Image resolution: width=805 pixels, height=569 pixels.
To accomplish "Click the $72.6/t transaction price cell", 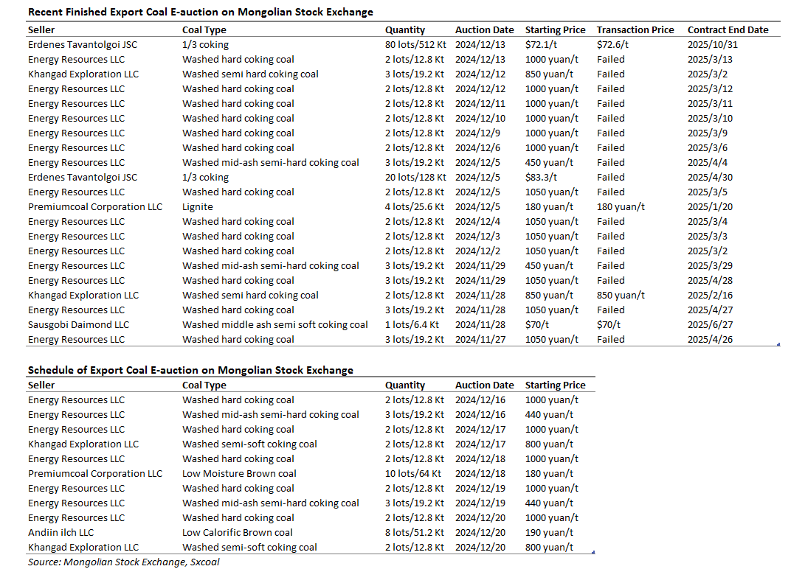I will coord(612,45).
